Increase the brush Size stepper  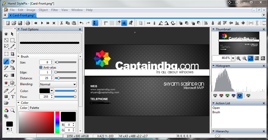(x=52, y=61)
